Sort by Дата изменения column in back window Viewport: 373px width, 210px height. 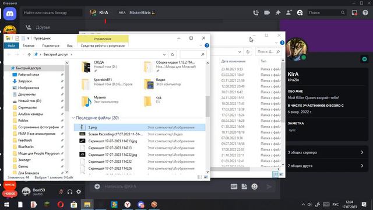233,61
